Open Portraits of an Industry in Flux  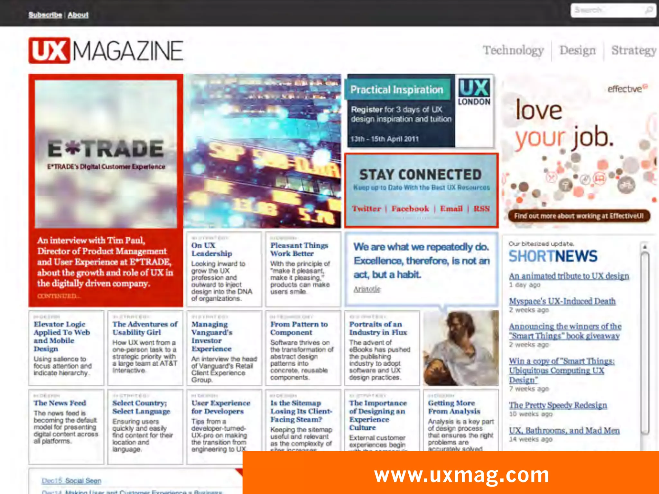point(378,328)
